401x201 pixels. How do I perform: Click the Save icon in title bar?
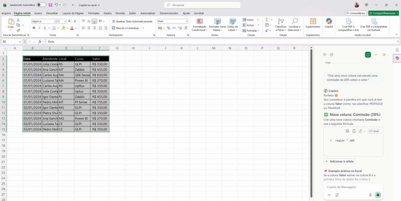tap(50, 5)
